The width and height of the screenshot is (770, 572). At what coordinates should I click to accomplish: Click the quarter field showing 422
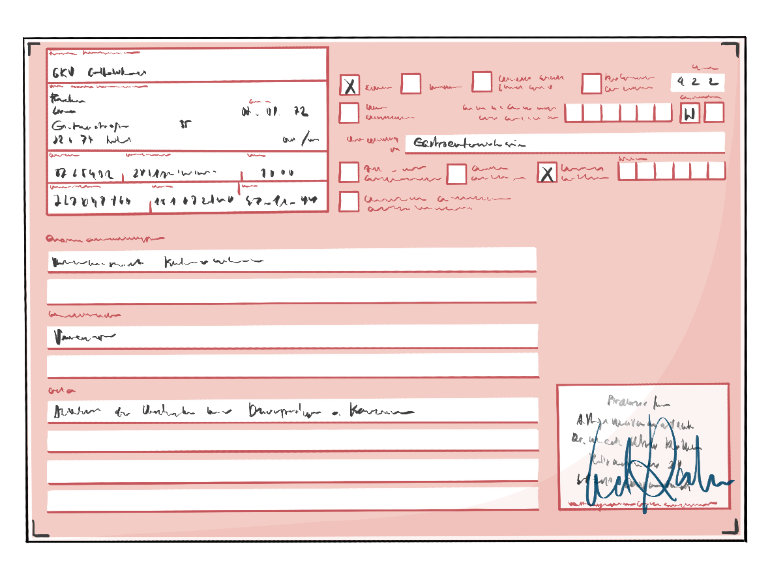pyautogui.click(x=698, y=83)
